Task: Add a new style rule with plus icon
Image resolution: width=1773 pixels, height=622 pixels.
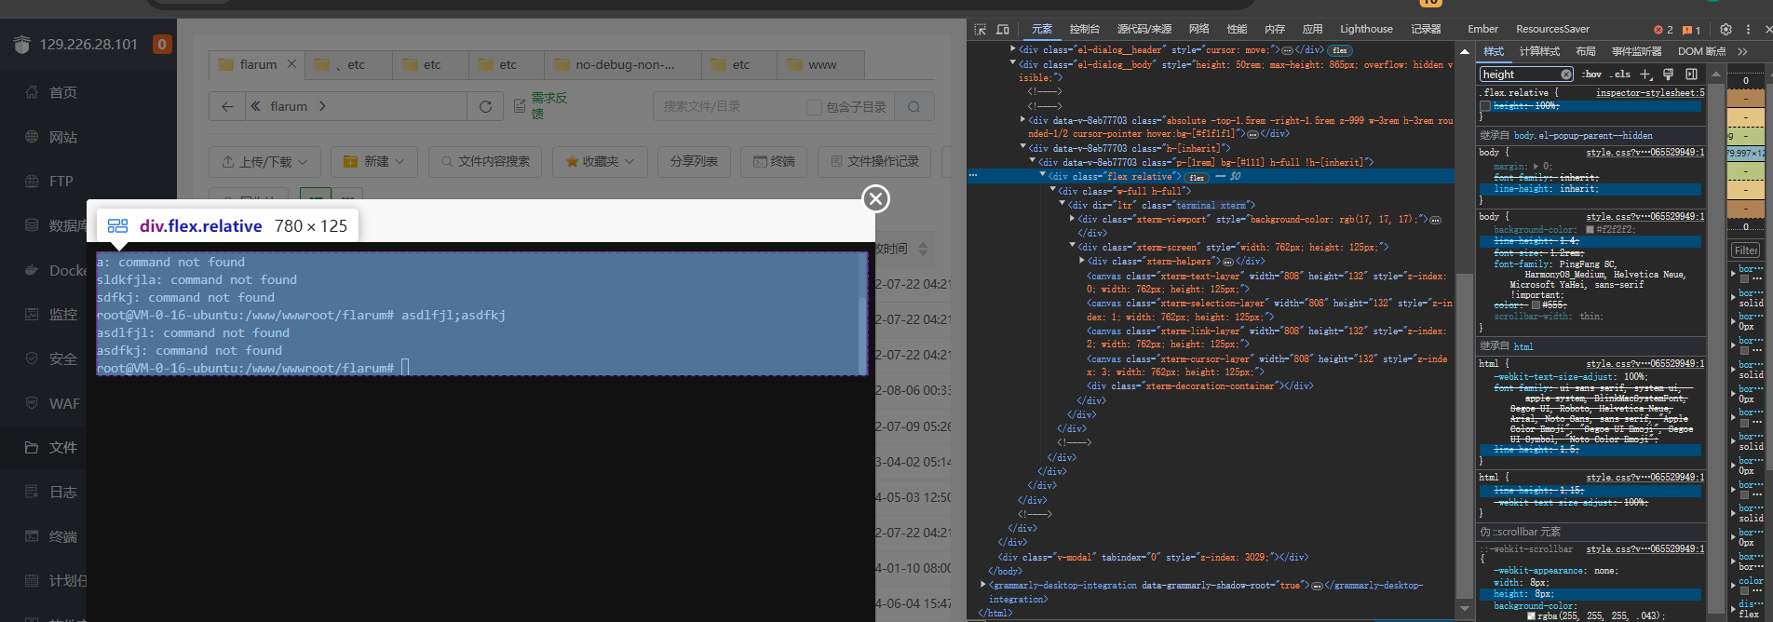Action: (x=1645, y=74)
